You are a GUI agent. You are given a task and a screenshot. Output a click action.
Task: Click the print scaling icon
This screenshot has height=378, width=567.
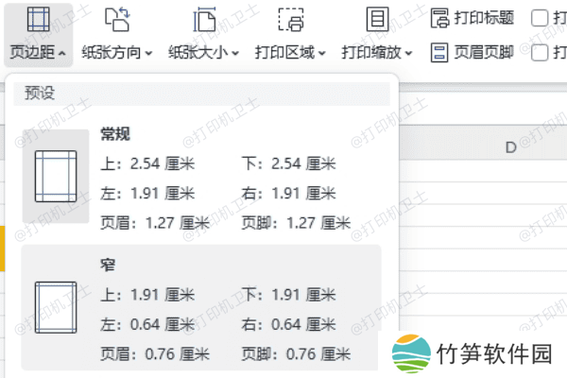[x=377, y=20]
